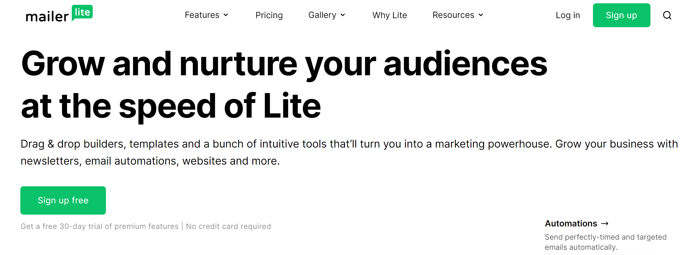
Task: Click the chevron beside Features
Action: [x=226, y=16]
